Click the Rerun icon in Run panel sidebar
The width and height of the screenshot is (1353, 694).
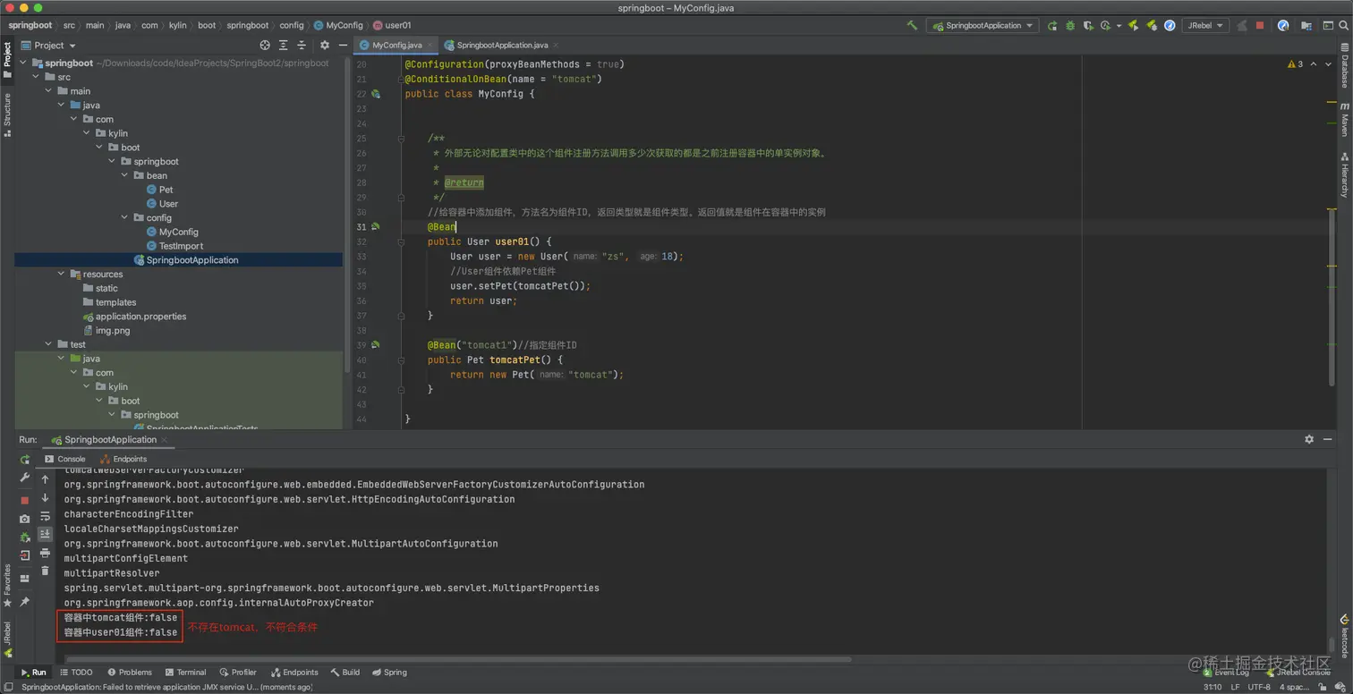(25, 459)
